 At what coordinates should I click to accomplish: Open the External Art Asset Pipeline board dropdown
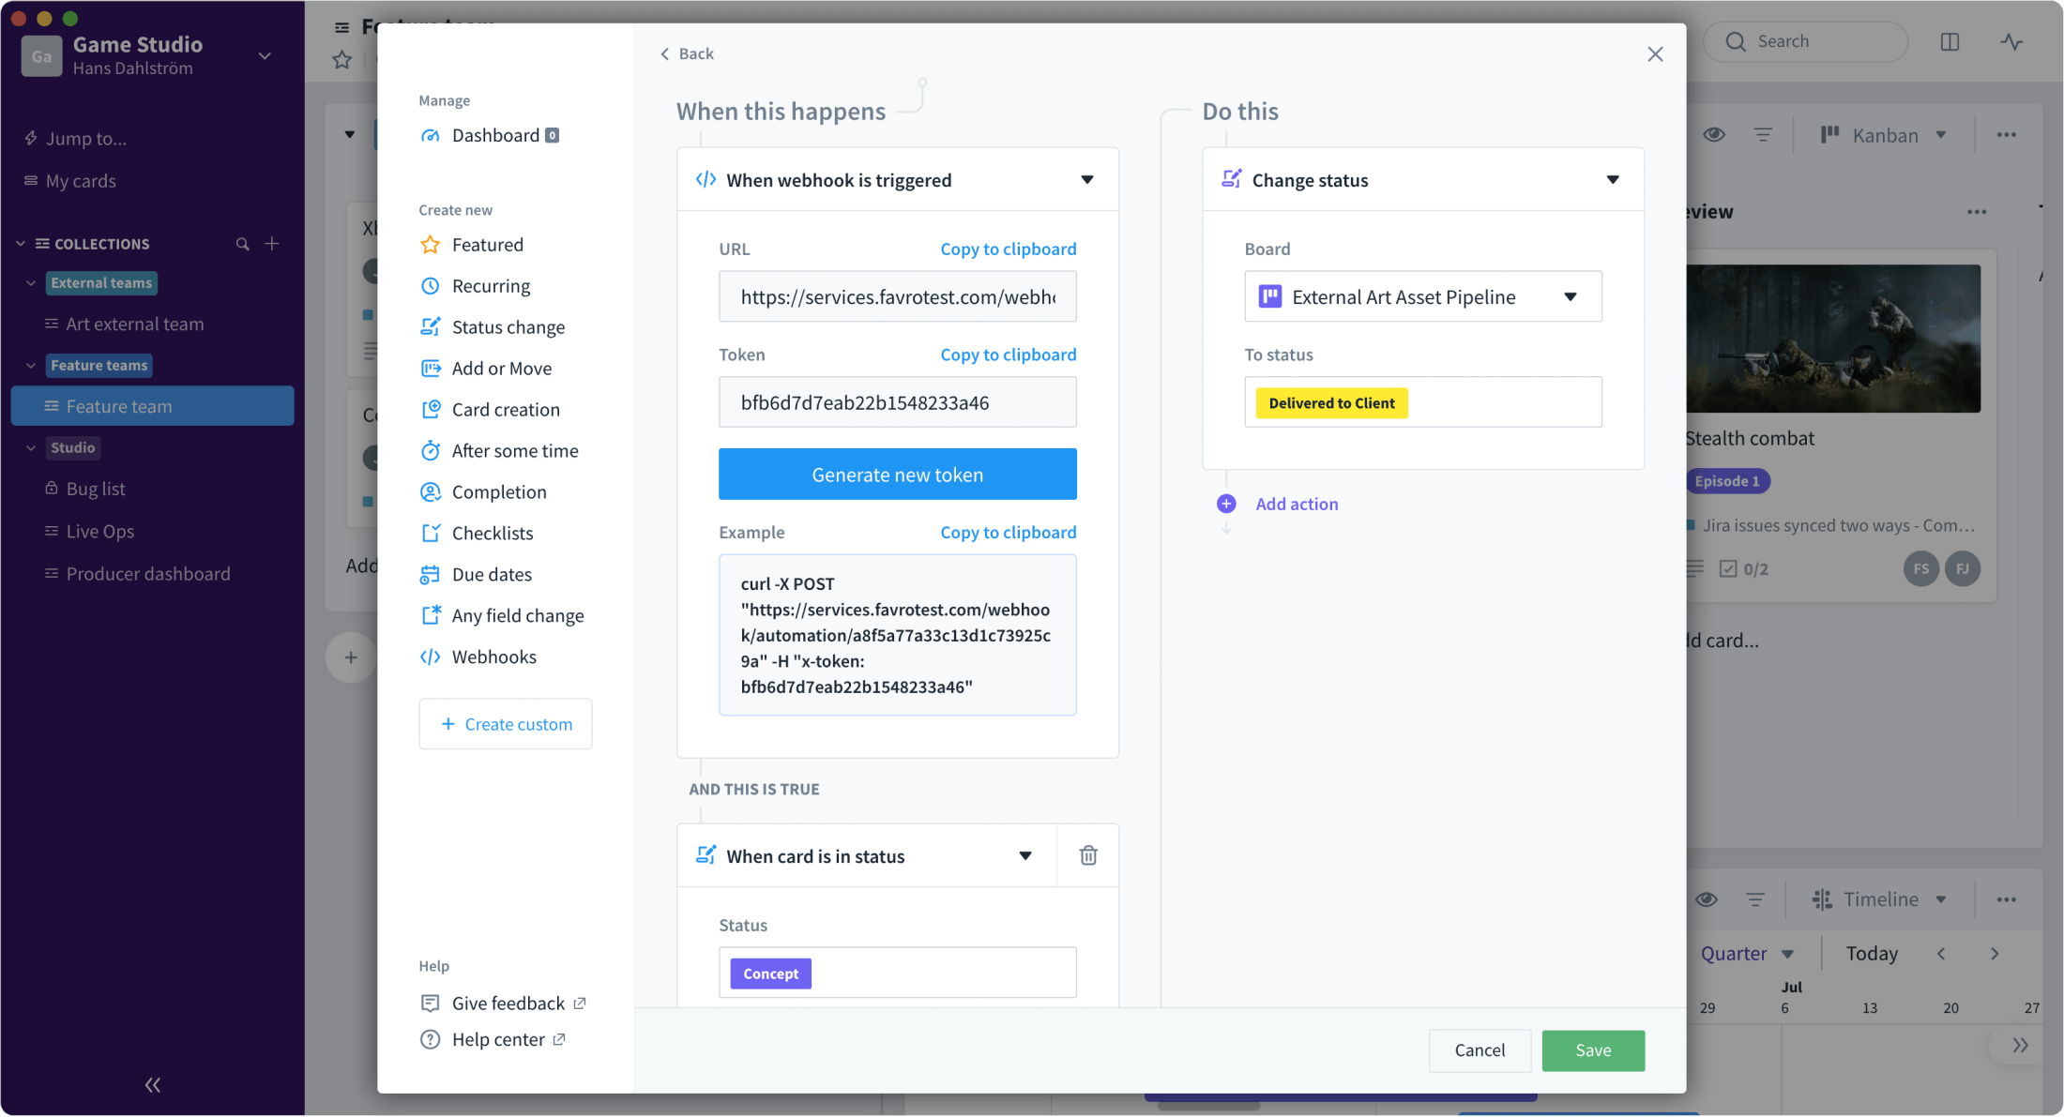pyautogui.click(x=1571, y=296)
